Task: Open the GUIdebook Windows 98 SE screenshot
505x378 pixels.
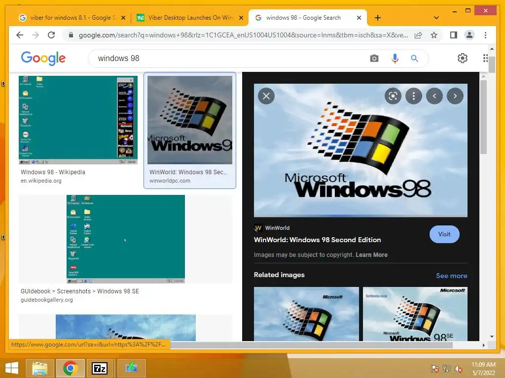Action: click(126, 239)
